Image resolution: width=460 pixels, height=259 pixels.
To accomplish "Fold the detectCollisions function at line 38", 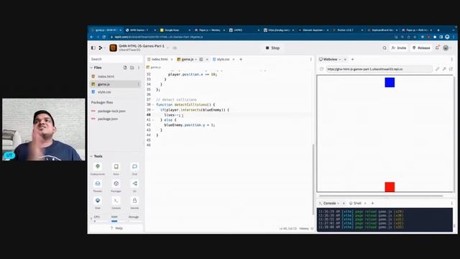I will click(x=153, y=104).
